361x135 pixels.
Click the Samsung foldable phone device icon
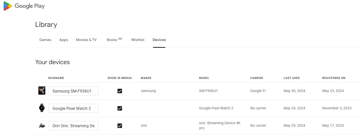(42, 91)
